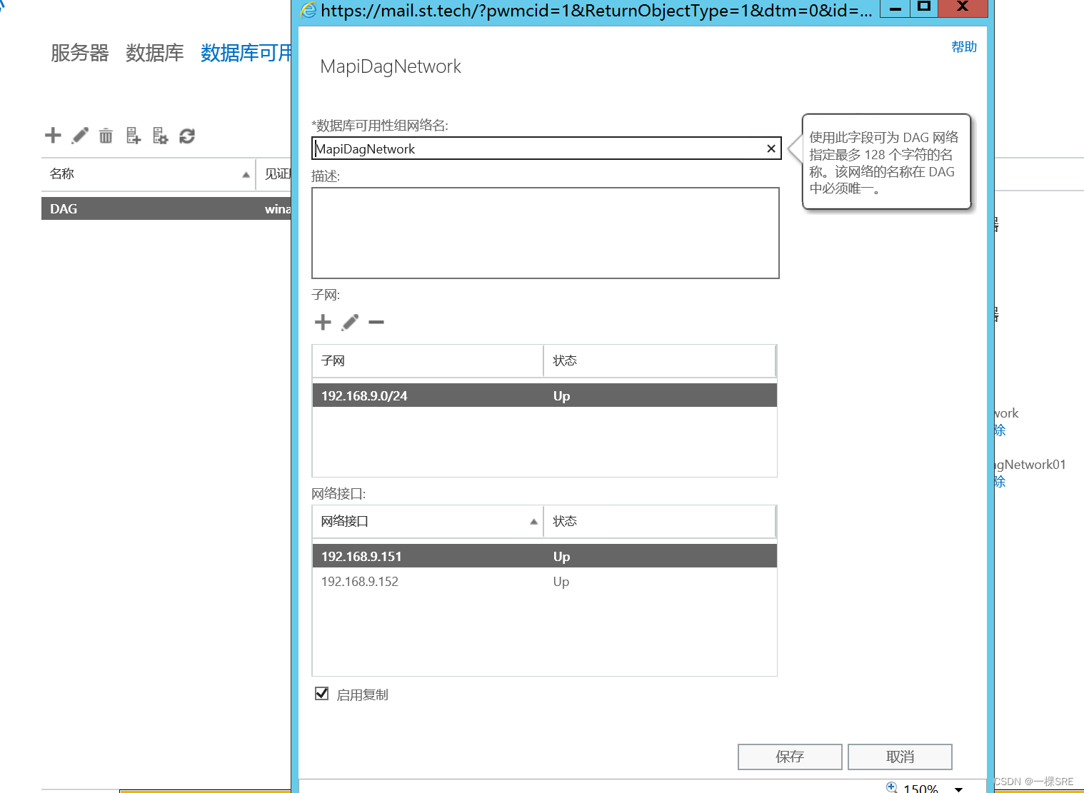Image resolution: width=1084 pixels, height=793 pixels.
Task: Open the zoom level dropdown arrow
Action: click(x=959, y=789)
